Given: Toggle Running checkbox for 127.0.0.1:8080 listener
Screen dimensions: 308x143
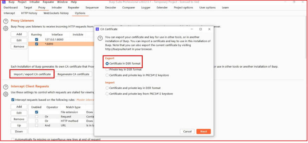Looking at the screenshot, I should 36,39.
